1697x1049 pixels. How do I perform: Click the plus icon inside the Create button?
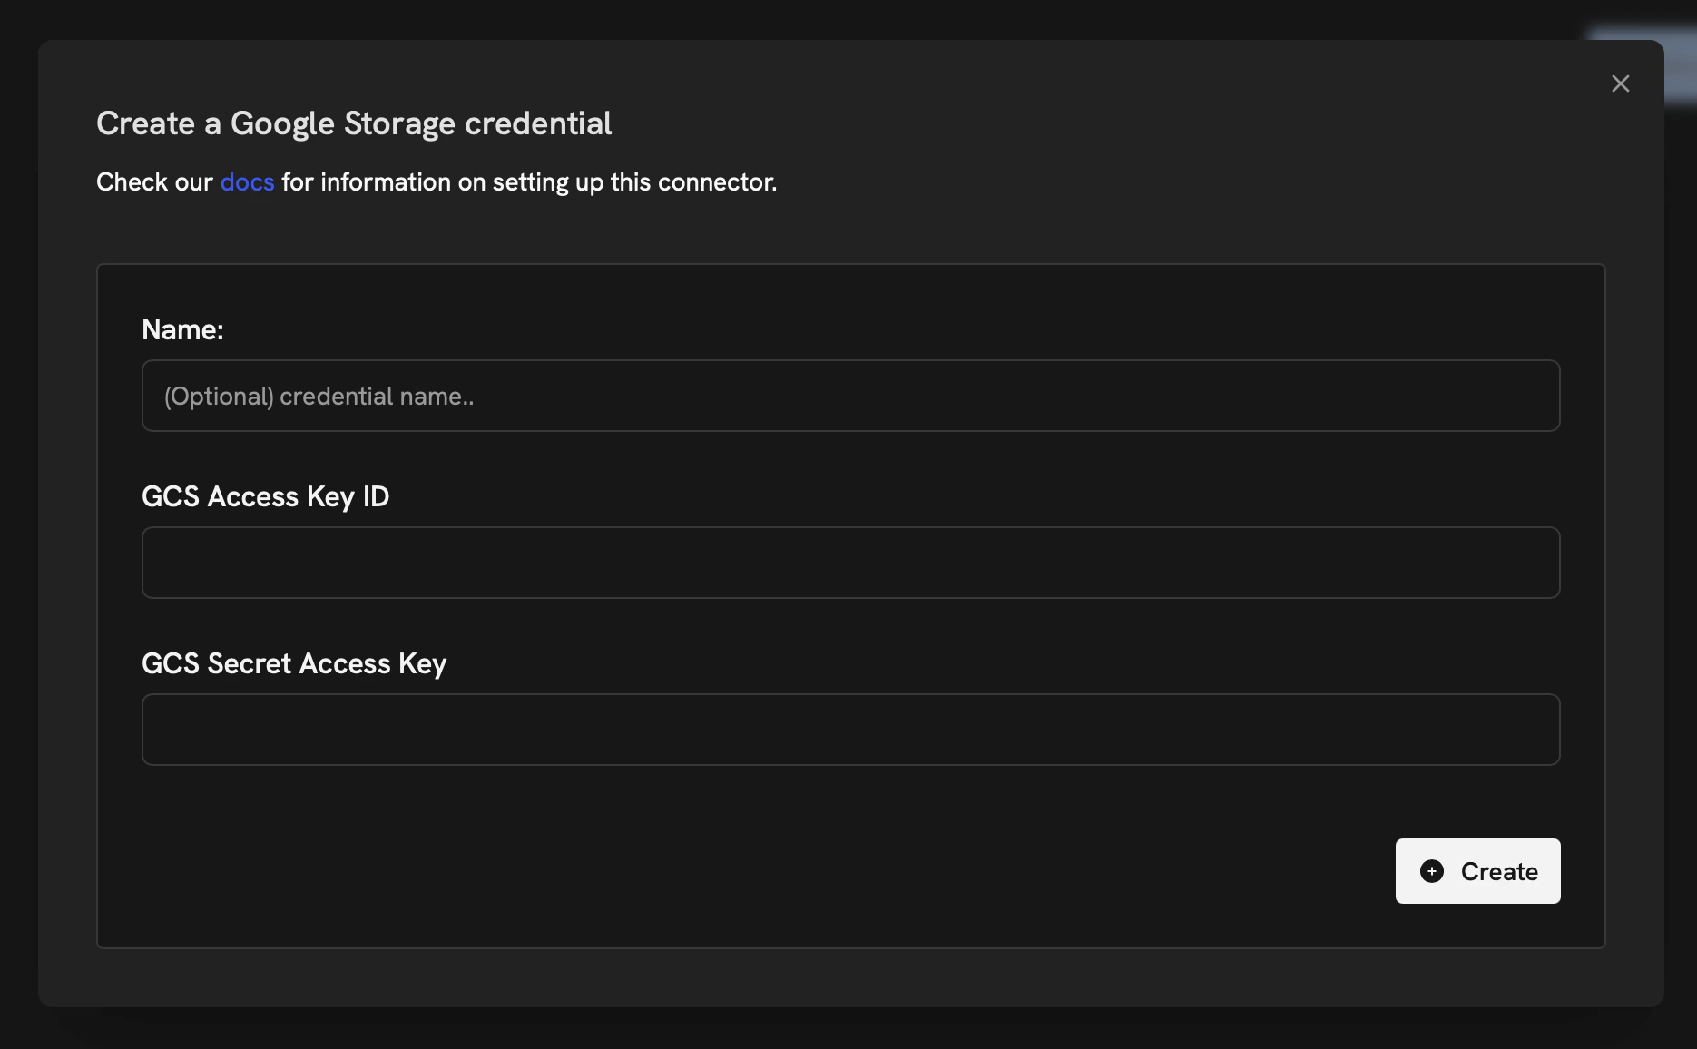tap(1432, 870)
